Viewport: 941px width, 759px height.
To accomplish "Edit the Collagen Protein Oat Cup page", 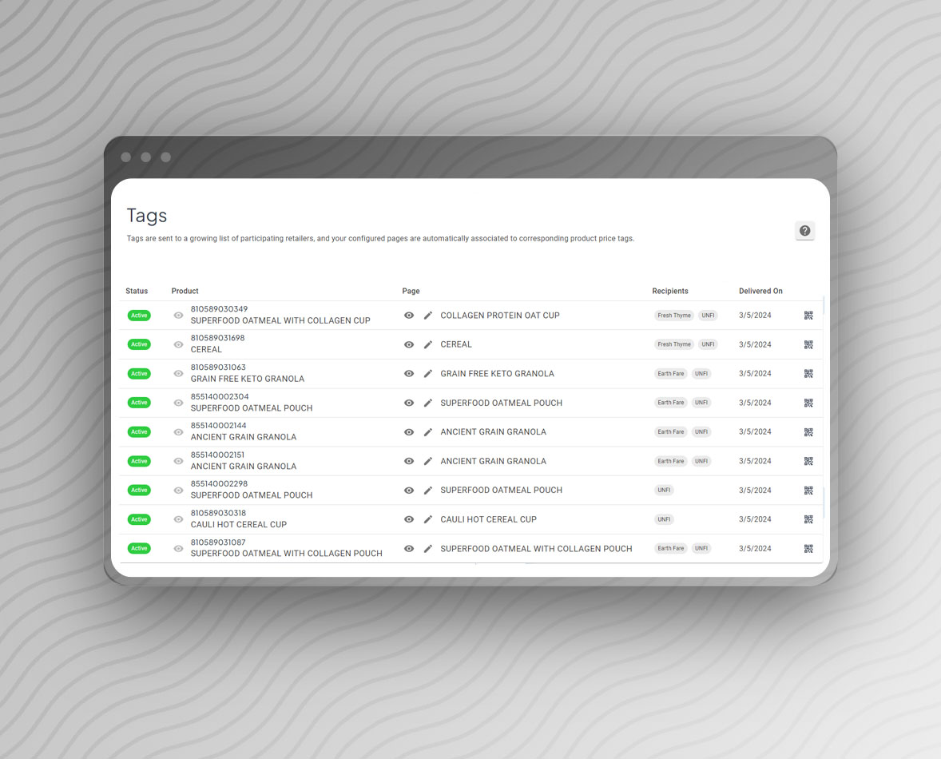I will [428, 316].
